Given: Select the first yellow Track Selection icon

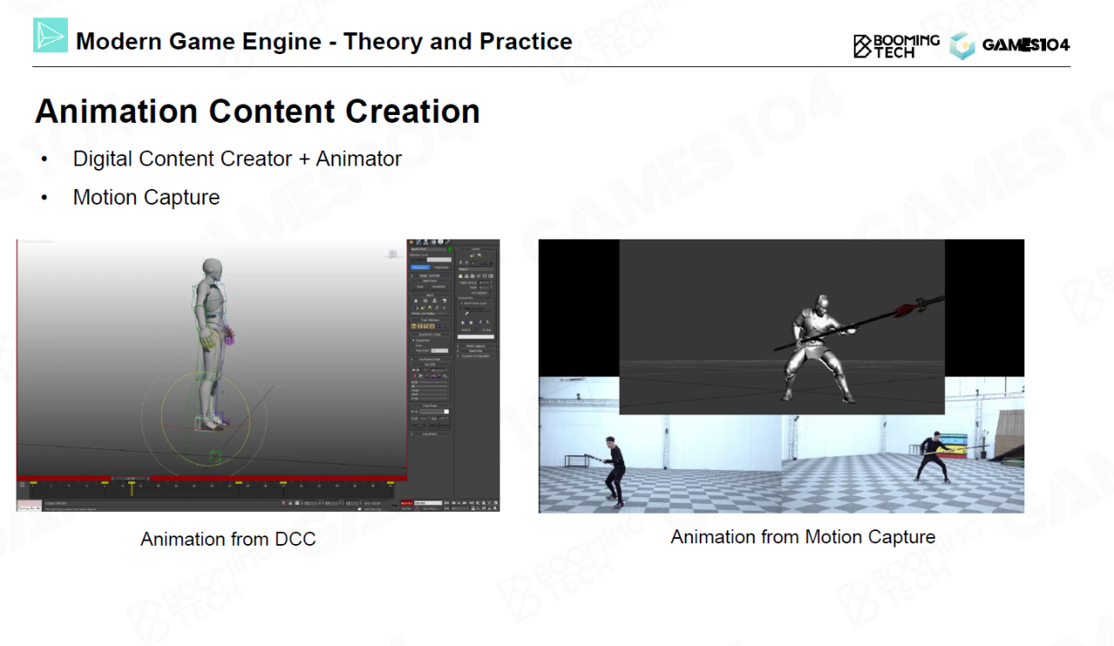Looking at the screenshot, I should click(x=414, y=326).
